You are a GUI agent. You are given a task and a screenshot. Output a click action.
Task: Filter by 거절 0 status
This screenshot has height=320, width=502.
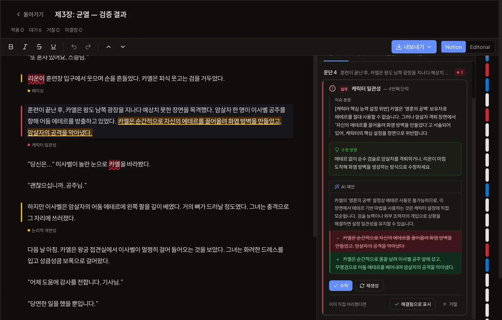[x=53, y=30]
